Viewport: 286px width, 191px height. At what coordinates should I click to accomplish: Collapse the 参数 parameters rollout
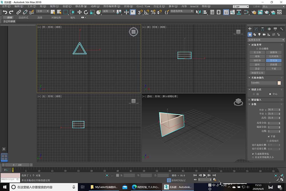(254, 104)
